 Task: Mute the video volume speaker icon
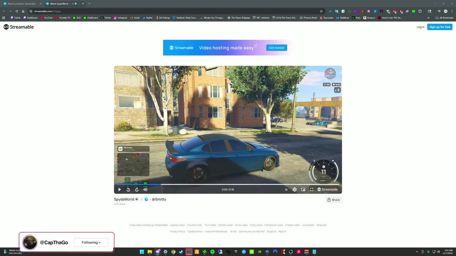[x=145, y=190]
